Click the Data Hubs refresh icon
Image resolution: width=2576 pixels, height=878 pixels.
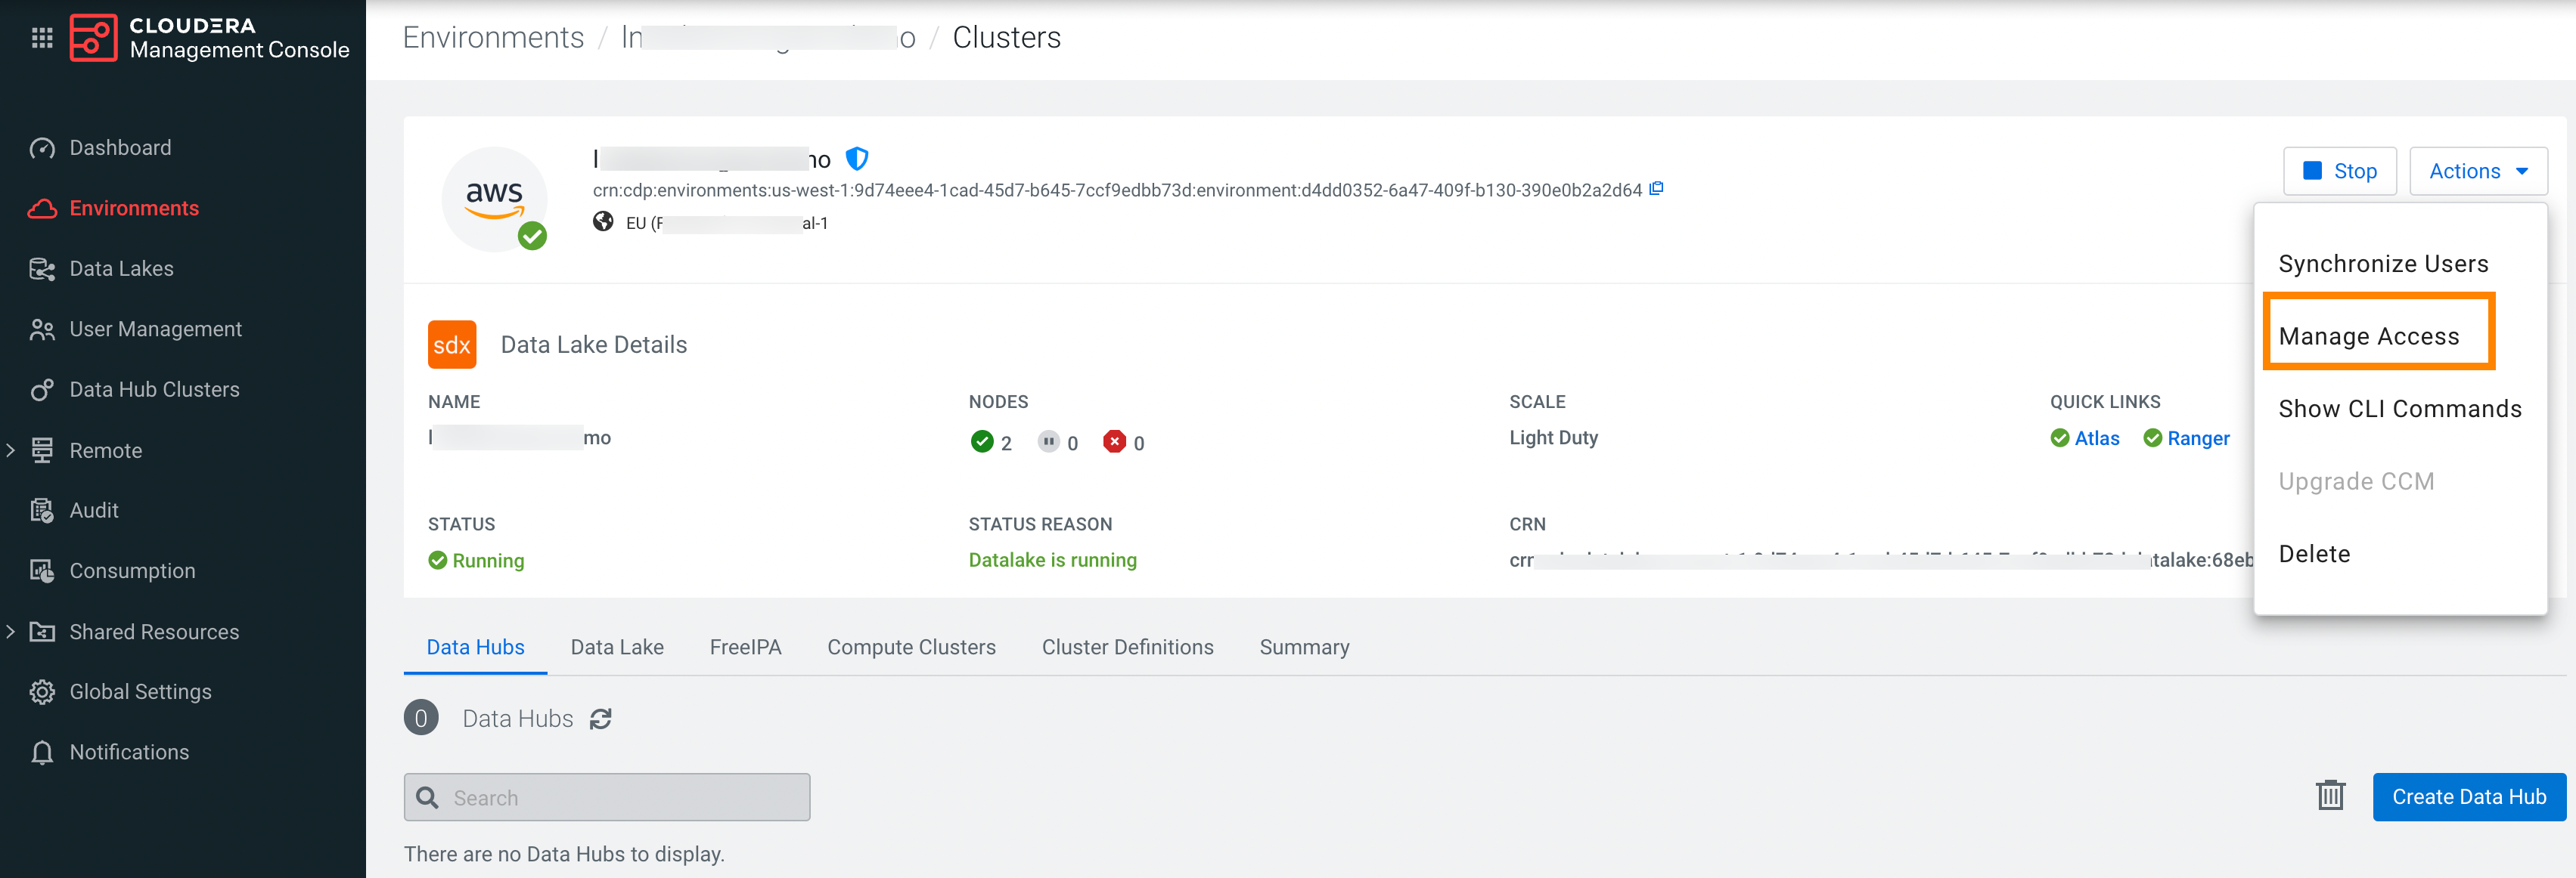click(x=600, y=719)
